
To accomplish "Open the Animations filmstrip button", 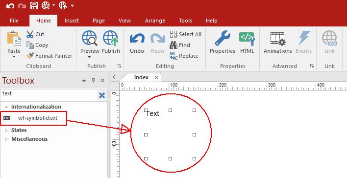I will [278, 42].
